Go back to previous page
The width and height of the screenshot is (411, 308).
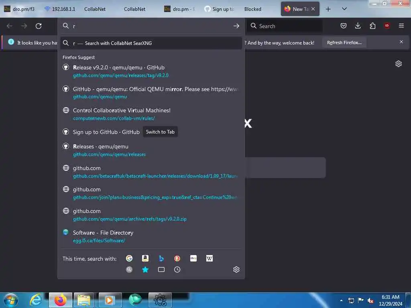coord(10,26)
